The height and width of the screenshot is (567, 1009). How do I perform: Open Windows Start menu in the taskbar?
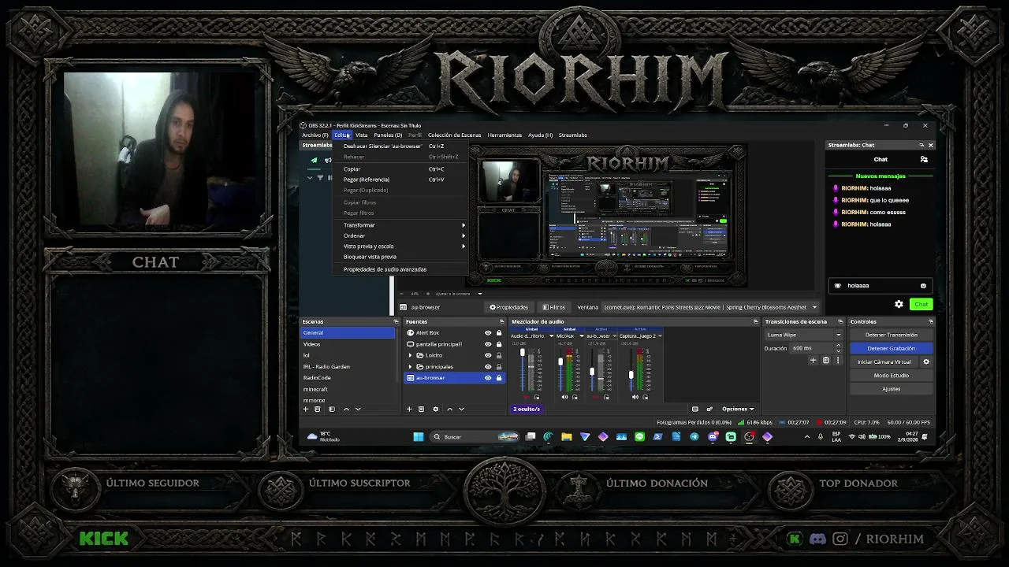pyautogui.click(x=419, y=437)
